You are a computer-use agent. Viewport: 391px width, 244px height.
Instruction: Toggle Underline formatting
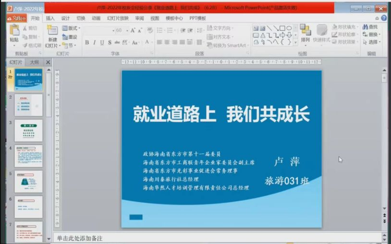[102, 43]
